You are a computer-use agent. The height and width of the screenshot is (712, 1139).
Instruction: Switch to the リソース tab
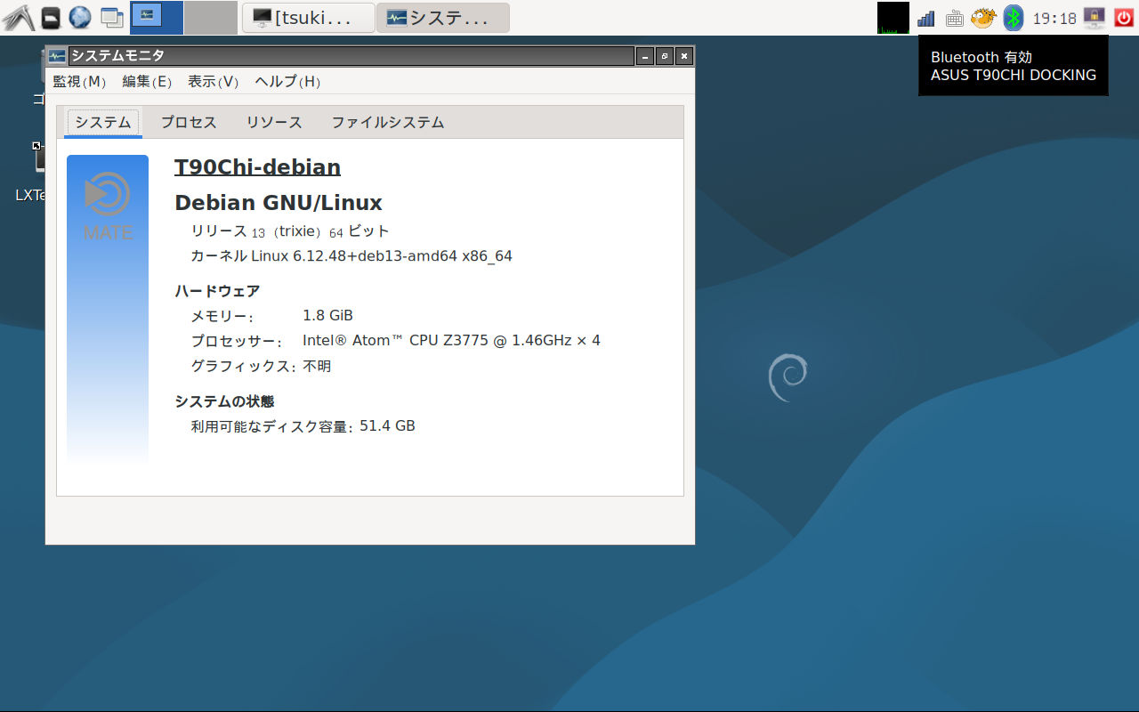coord(274,123)
